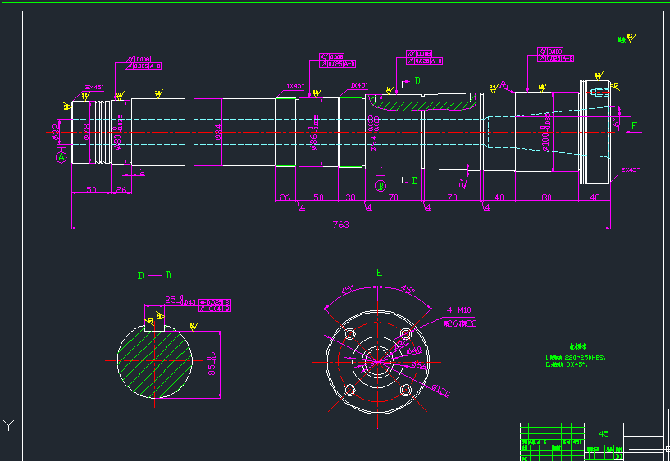Click the 30 length dimension
This screenshot has width=670, height=461.
[x=350, y=197]
